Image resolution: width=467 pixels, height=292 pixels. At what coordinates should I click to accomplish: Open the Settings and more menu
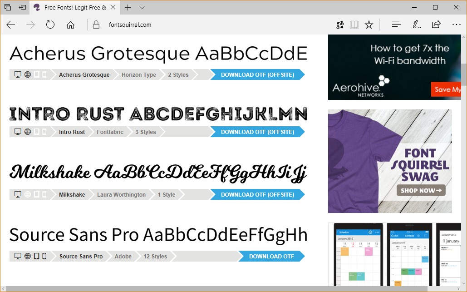coord(456,25)
